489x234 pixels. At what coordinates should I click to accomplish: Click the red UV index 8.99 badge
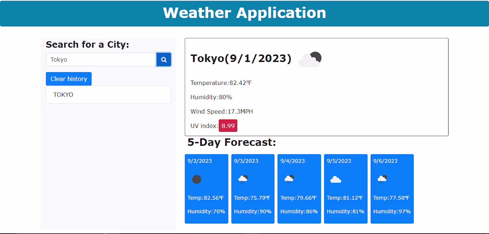click(x=228, y=126)
